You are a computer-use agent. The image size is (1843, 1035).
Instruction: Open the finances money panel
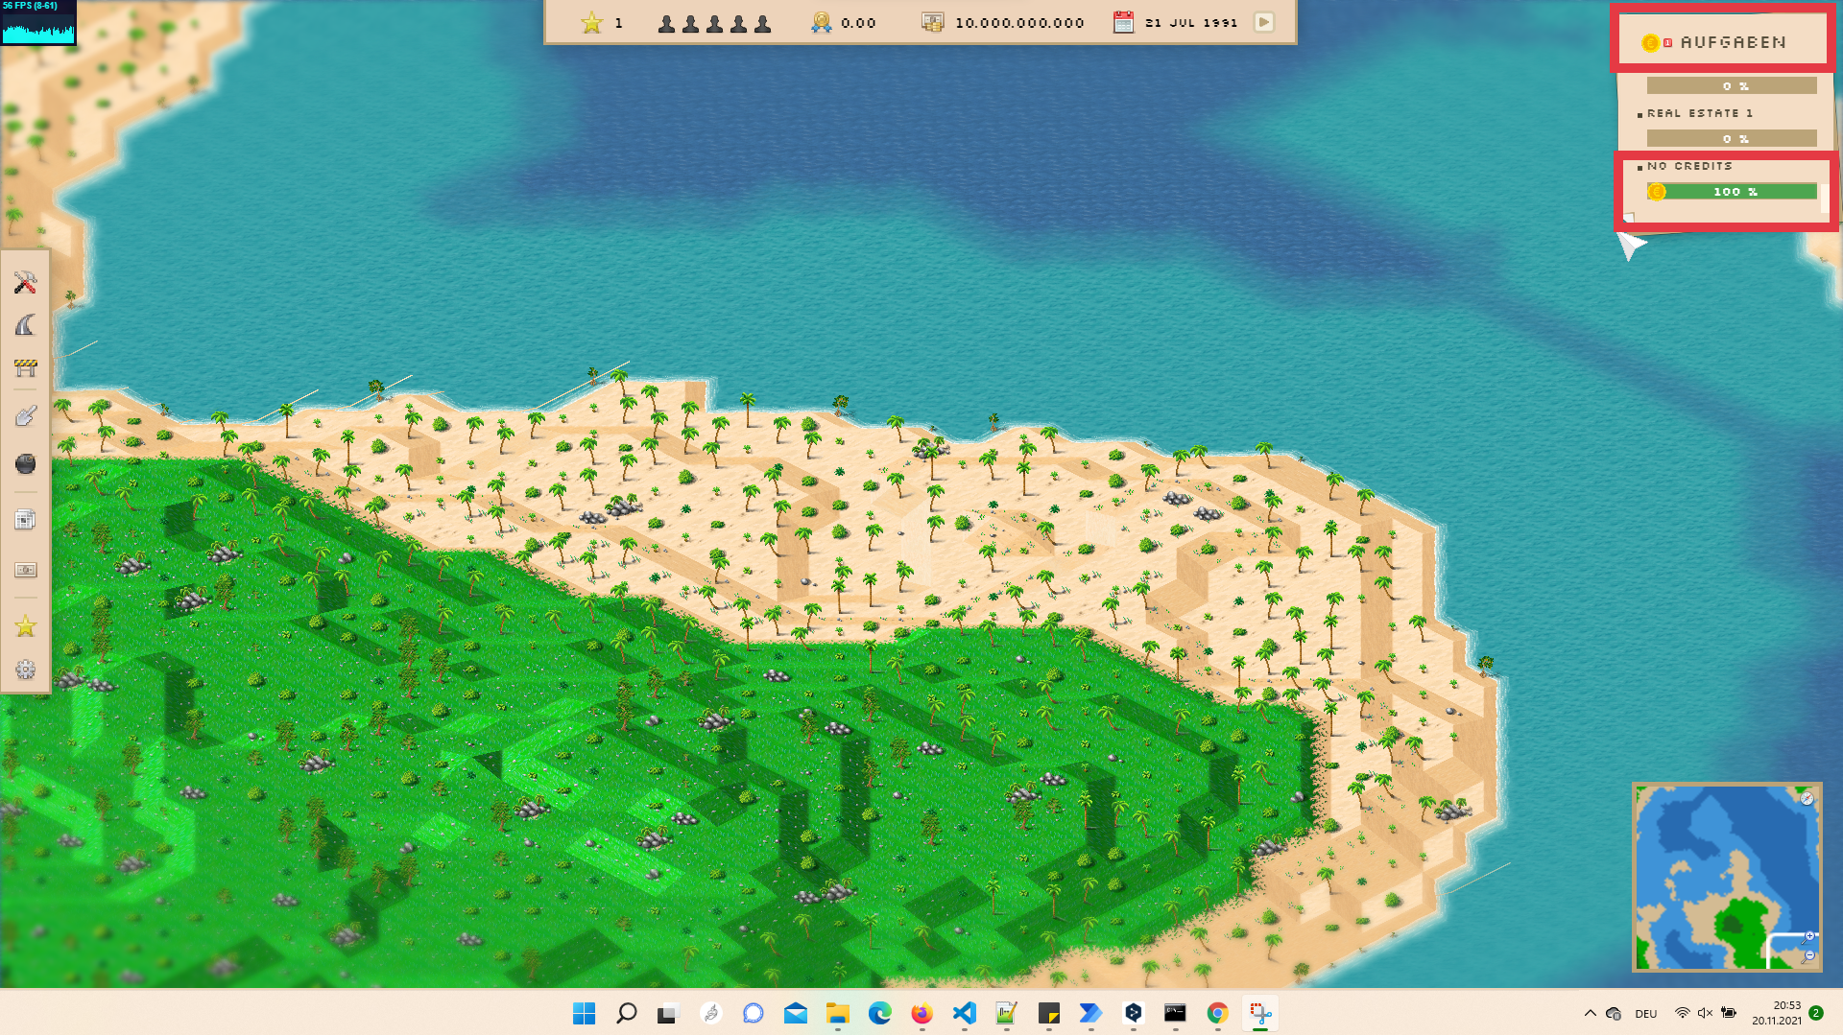[x=25, y=570]
